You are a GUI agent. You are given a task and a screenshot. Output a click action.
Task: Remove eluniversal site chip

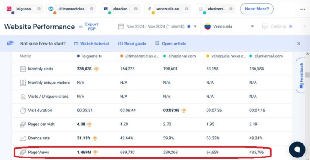(x=231, y=9)
